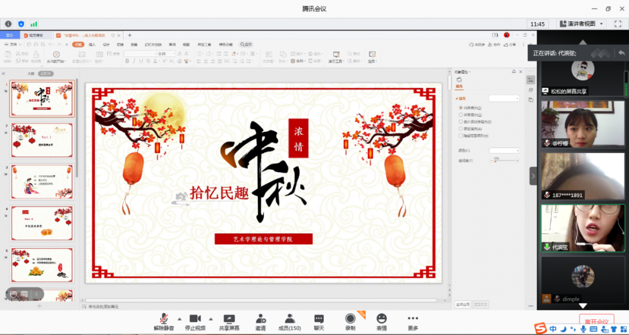Check the hide background graphics checkbox

[461, 136]
